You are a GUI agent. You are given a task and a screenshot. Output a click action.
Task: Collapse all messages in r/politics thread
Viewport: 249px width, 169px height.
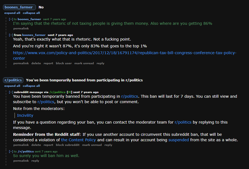[x=31, y=86]
